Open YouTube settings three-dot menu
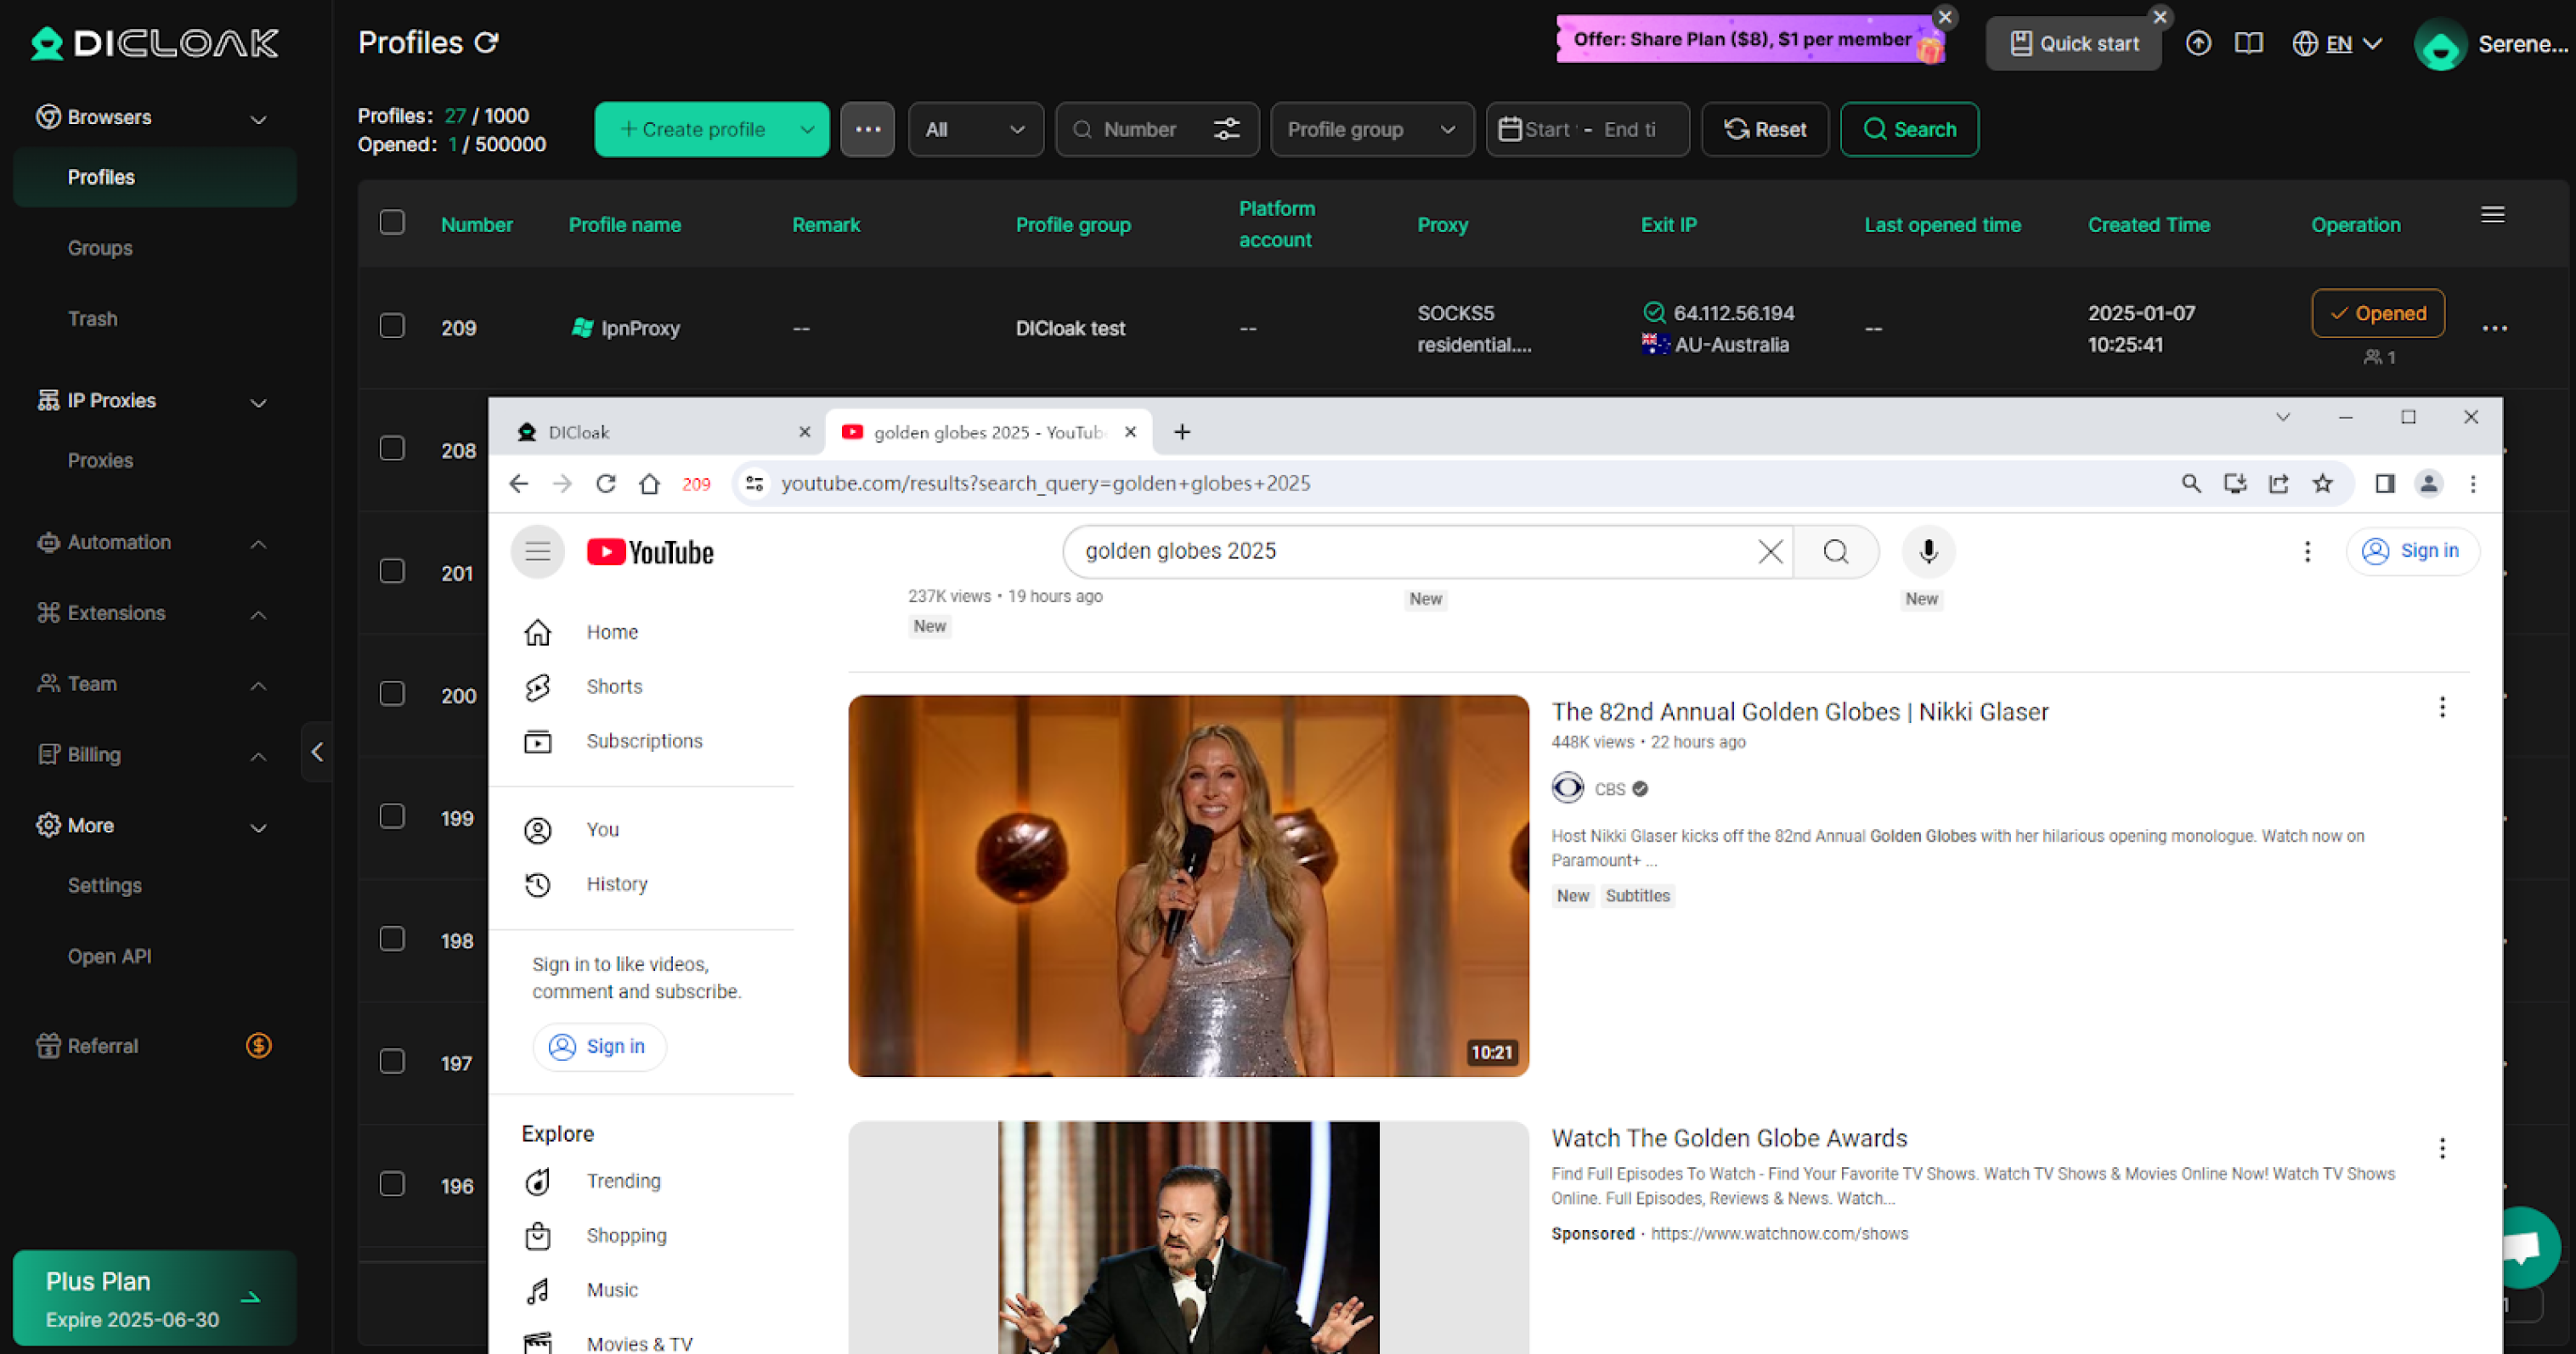2576x1354 pixels. (x=2307, y=551)
